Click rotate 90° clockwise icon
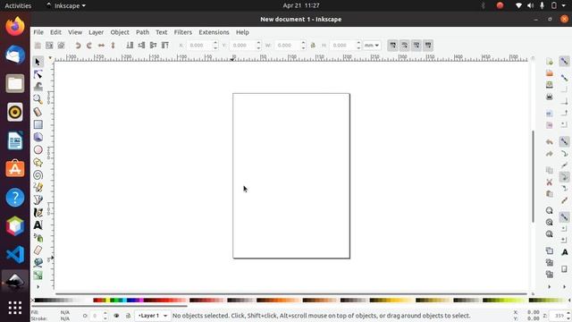Viewport: 572px width, 322px height. point(89,46)
